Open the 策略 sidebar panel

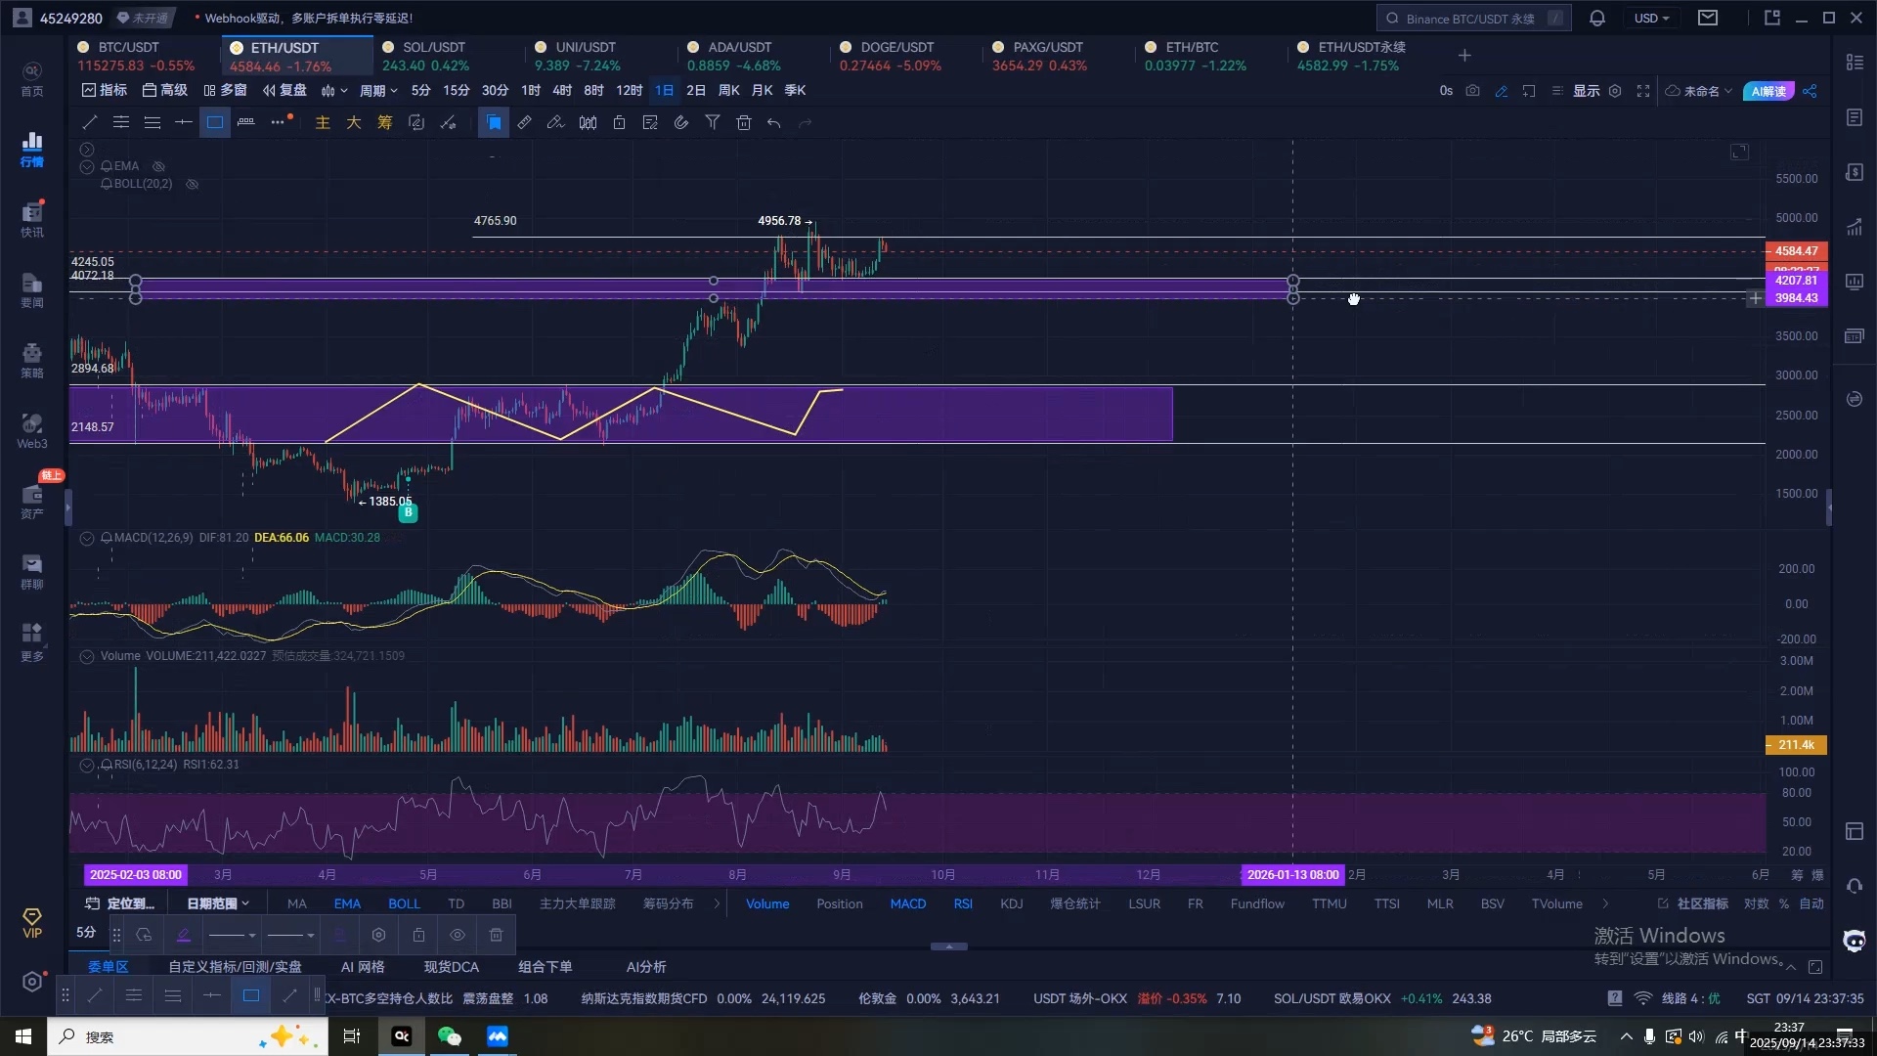(31, 360)
